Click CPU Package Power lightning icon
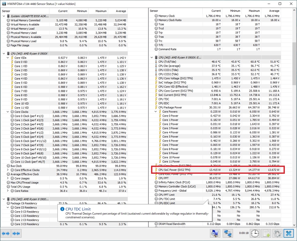This screenshot has height=241, width=297. [156, 107]
